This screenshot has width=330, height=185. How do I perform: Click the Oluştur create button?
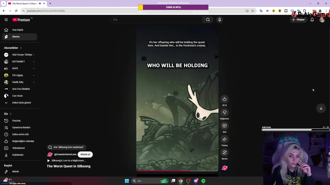[298, 20]
